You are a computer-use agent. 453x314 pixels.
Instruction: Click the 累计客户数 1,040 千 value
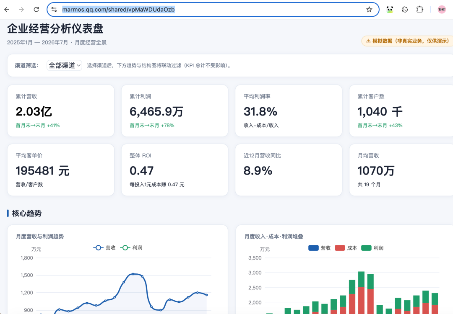[x=380, y=112]
